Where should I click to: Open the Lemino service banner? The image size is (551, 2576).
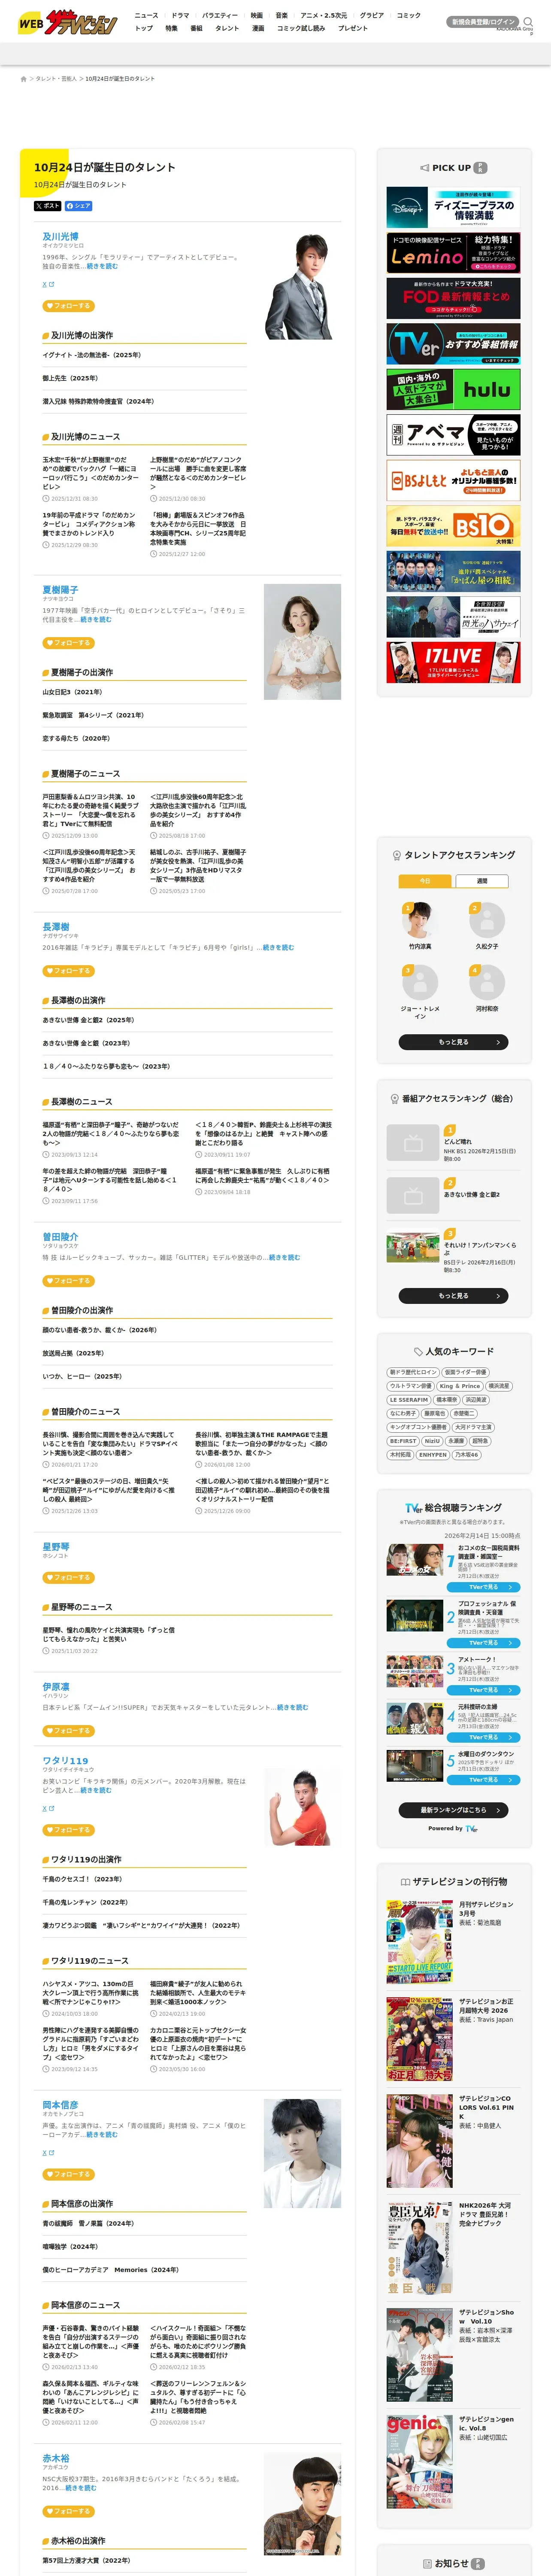coord(453,253)
